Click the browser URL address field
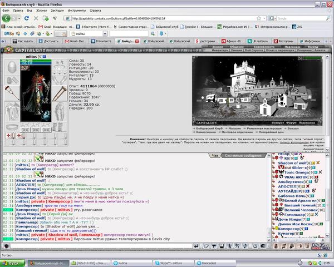The image size is (334, 267). pos(163,18)
